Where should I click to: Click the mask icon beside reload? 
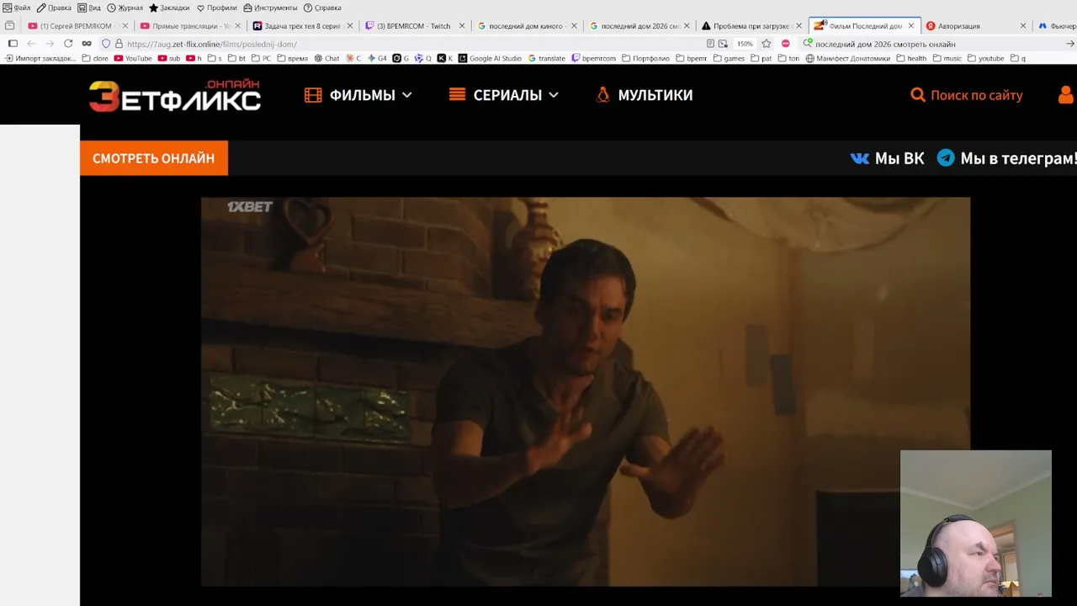87,44
